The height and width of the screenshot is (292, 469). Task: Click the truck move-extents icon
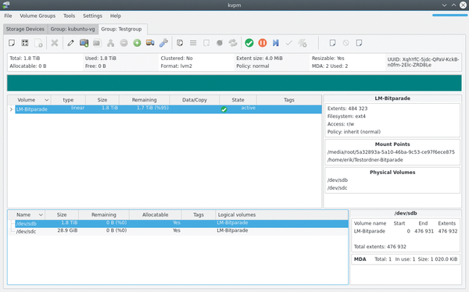(x=150, y=43)
